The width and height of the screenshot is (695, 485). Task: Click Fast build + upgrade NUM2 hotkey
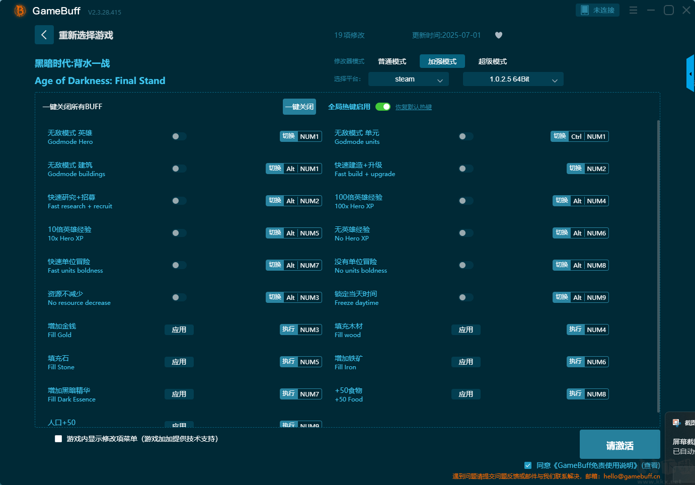[x=588, y=169]
